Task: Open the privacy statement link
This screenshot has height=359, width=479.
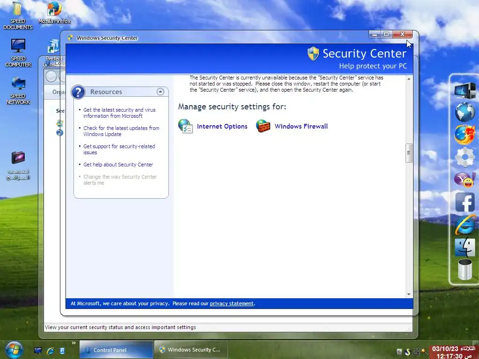Action: 232,303
